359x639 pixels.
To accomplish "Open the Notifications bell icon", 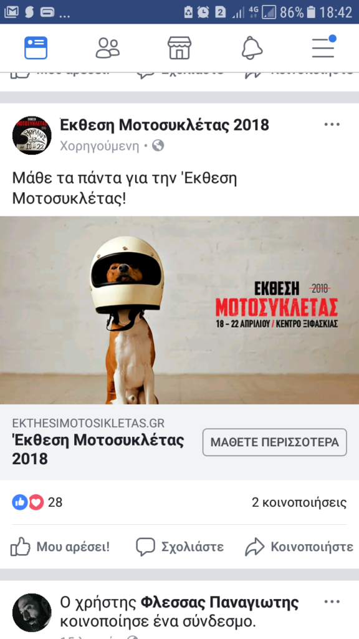I will click(x=252, y=48).
